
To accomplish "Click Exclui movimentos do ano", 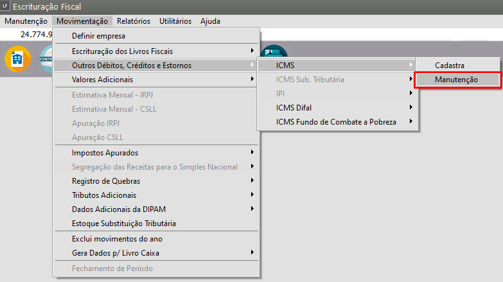I will tap(112, 238).
